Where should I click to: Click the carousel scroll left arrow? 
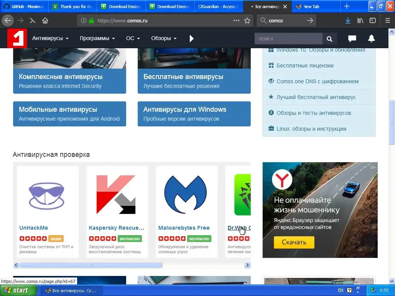click(16, 265)
